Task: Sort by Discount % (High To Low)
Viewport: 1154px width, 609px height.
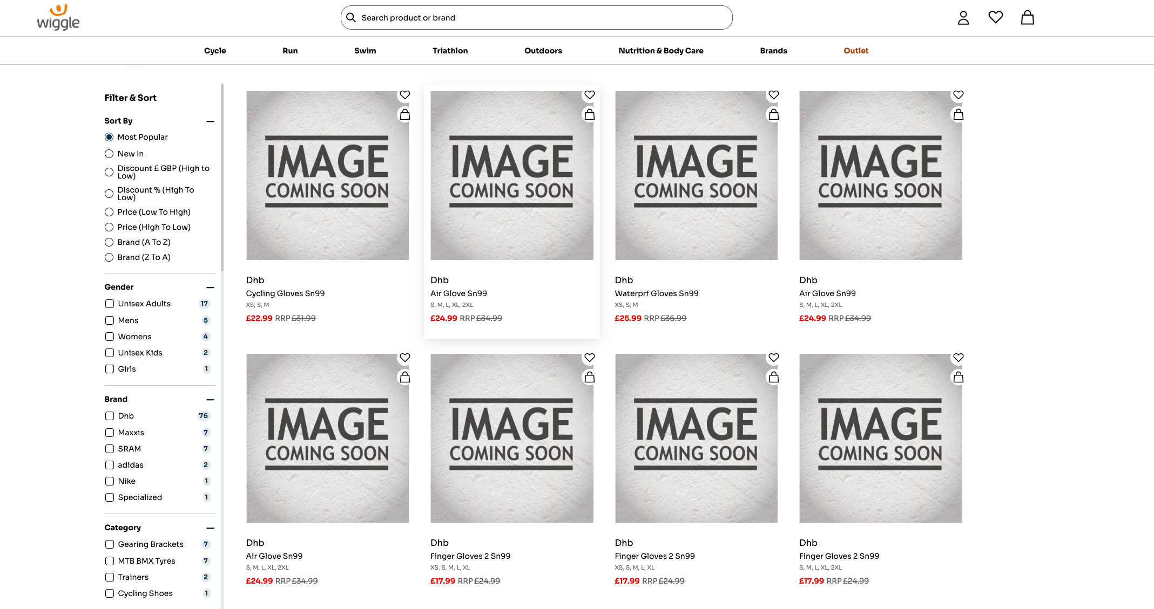Action: (x=109, y=194)
